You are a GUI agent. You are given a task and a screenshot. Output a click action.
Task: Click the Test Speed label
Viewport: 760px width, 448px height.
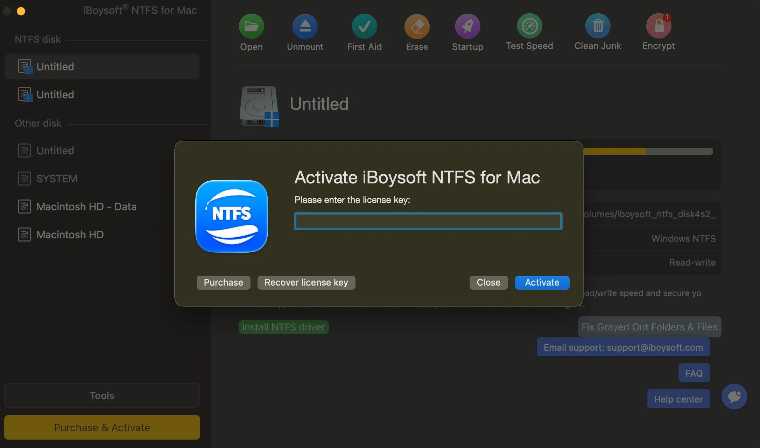click(x=529, y=46)
